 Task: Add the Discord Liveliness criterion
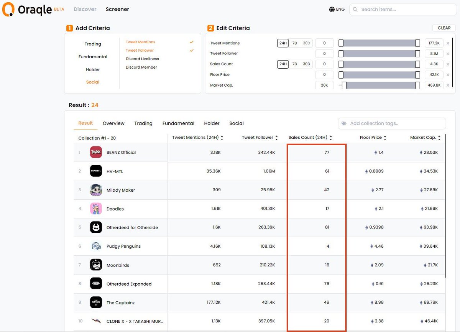click(142, 59)
